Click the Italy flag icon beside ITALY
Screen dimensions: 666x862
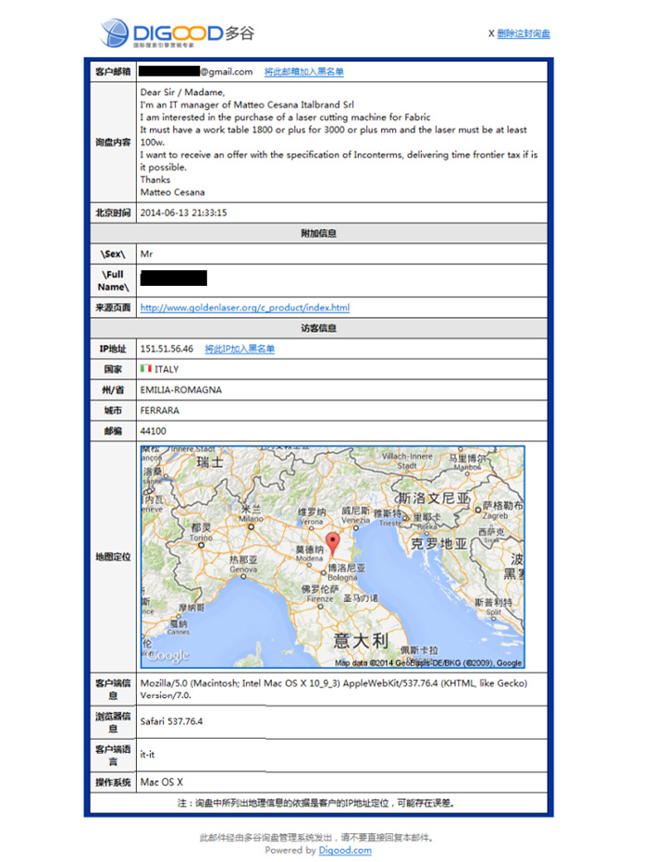145,369
